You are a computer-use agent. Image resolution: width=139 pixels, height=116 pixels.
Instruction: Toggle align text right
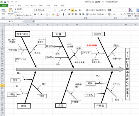(76, 14)
